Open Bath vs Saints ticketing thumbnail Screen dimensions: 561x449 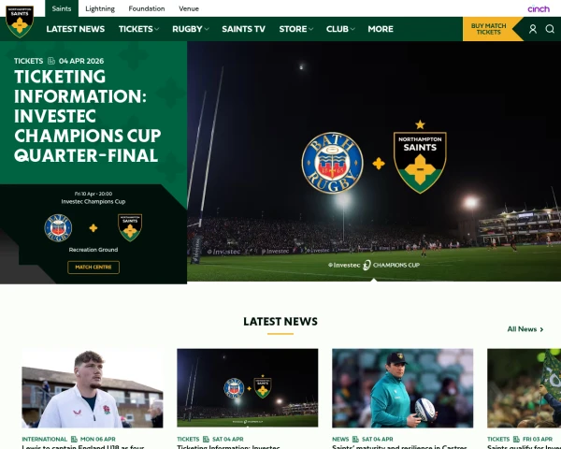[247, 388]
